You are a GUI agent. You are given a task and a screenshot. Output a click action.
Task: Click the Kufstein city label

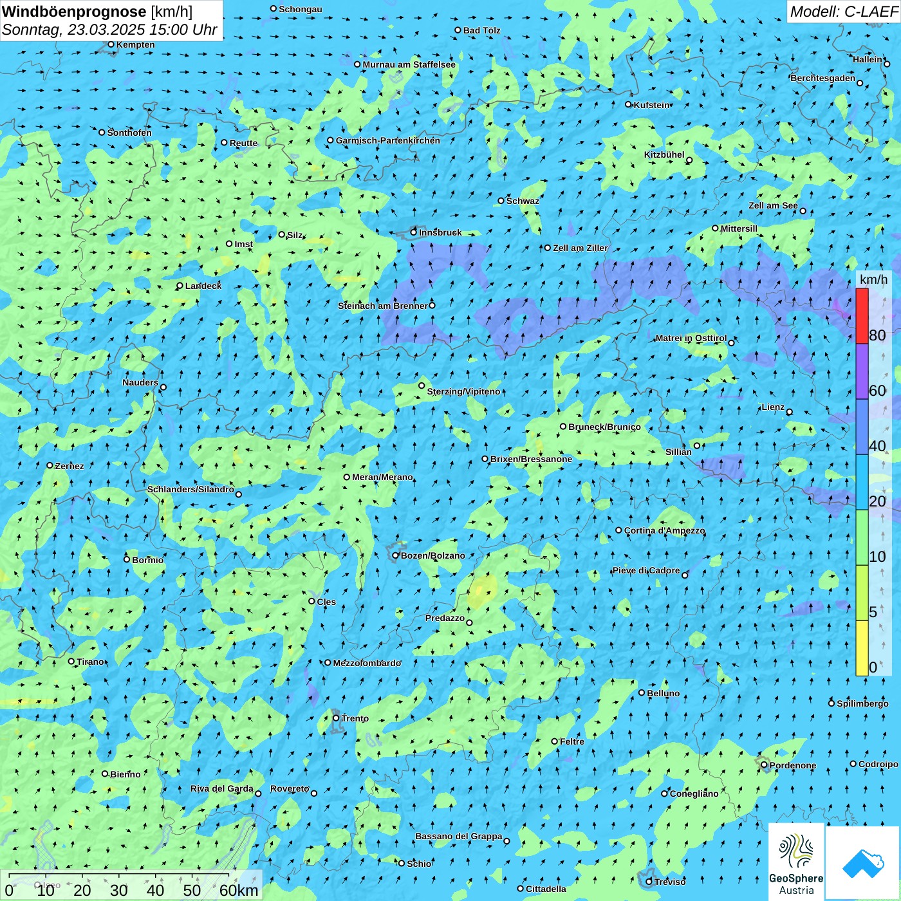pos(651,105)
